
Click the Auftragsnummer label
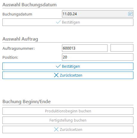click(18, 49)
